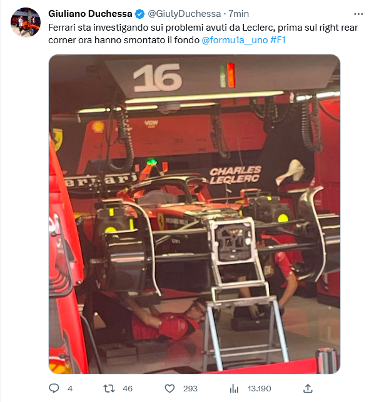Screen dimensions: 374x402
Task: Share the tweet via upload arrow icon
Action: point(308,388)
